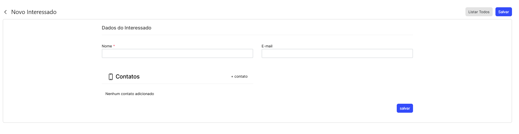
Task: Go back using the left arrow icon
Action: (5, 12)
